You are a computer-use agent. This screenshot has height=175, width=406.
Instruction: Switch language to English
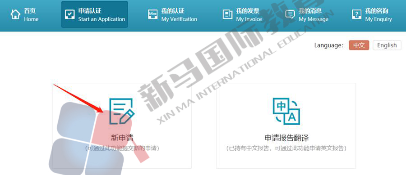tap(387, 45)
